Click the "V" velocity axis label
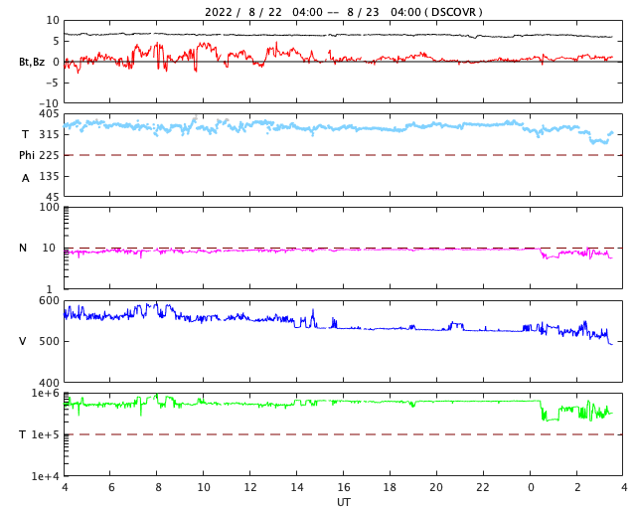The width and height of the screenshot is (636, 509). point(23,341)
